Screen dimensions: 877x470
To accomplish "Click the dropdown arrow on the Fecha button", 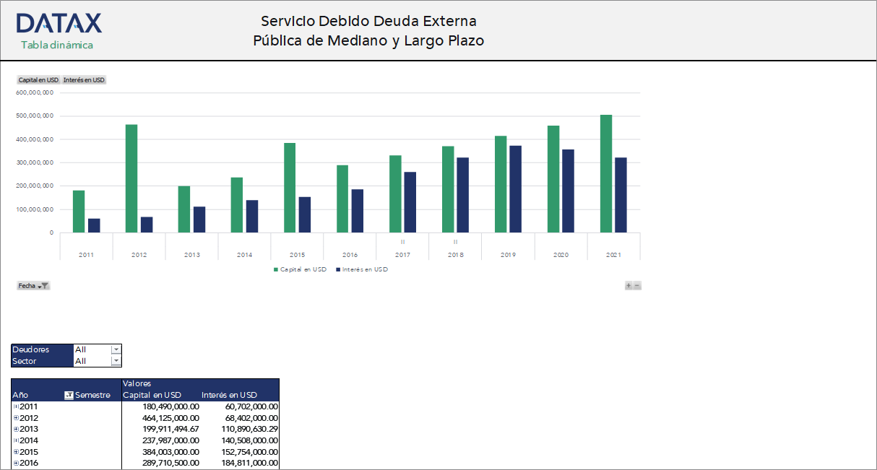I will [40, 286].
